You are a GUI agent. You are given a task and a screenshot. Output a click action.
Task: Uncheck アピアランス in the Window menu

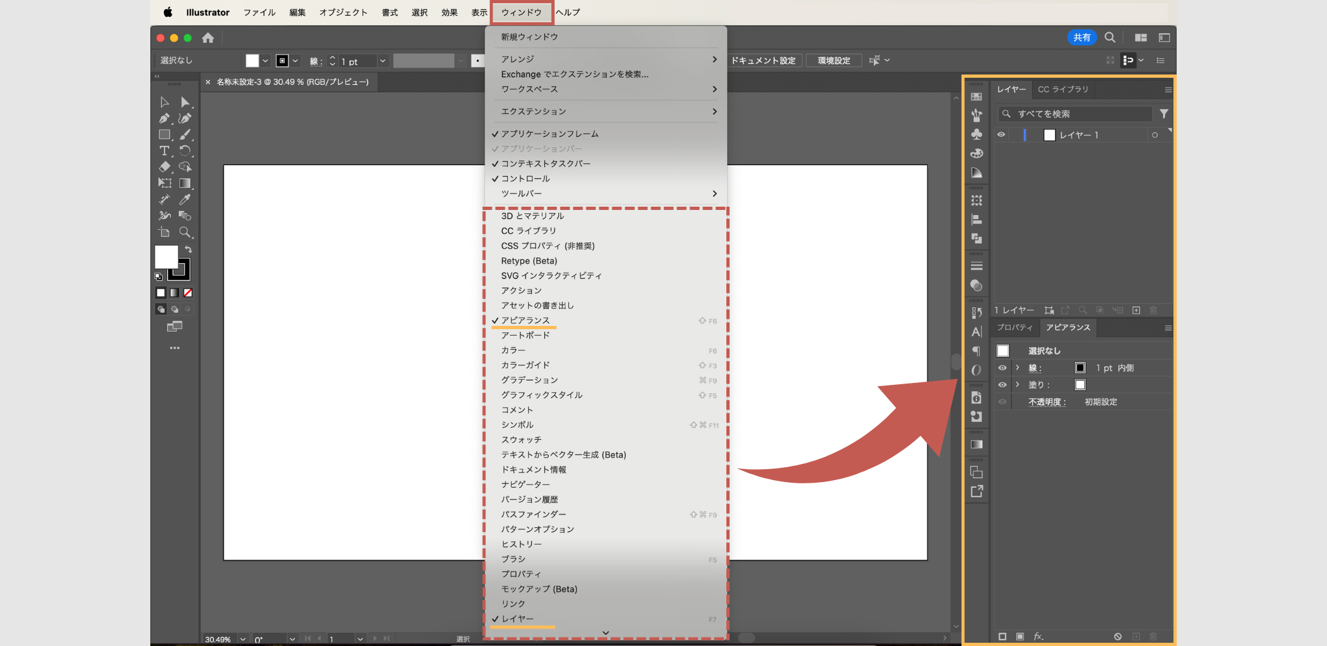click(x=525, y=320)
